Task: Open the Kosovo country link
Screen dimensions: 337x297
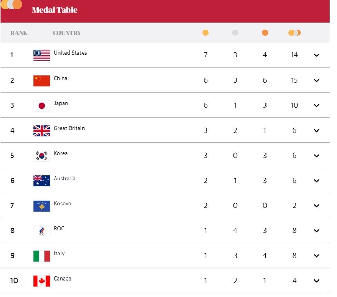Action: (63, 204)
